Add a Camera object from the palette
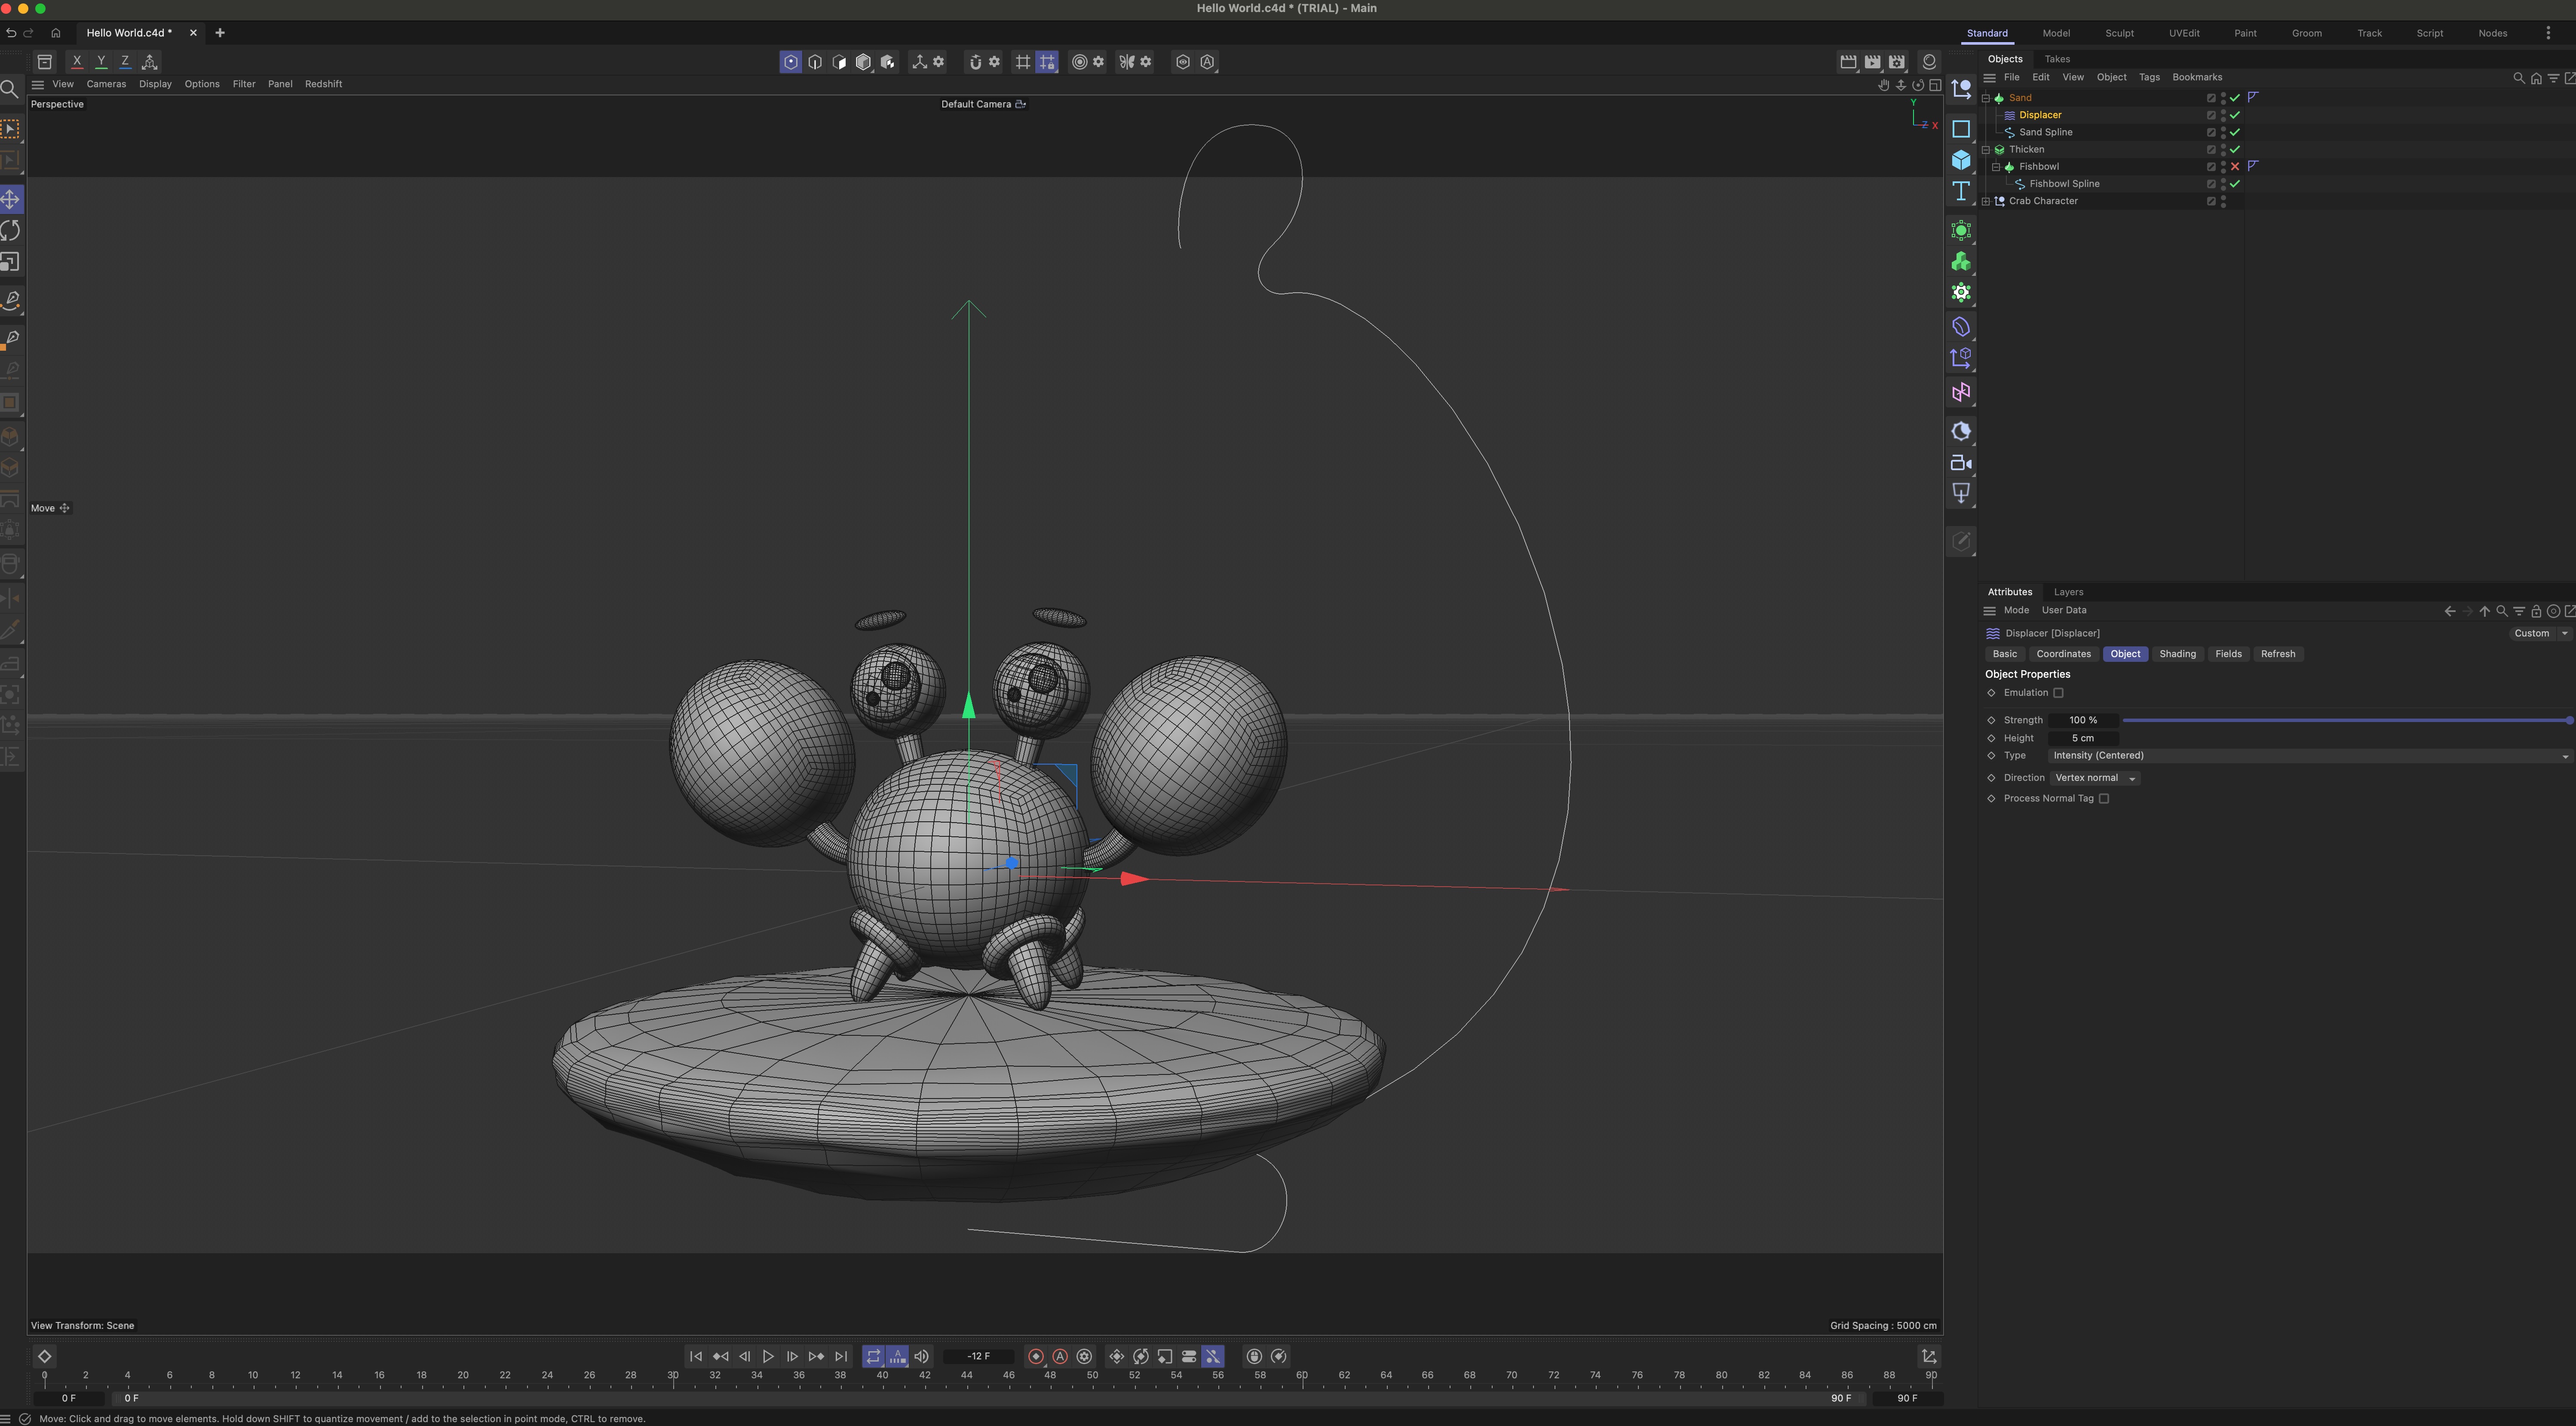This screenshot has width=2576, height=1426. coord(1961,463)
